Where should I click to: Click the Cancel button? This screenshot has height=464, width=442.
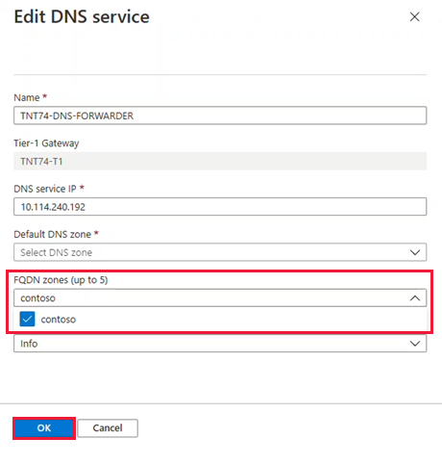[x=108, y=428]
